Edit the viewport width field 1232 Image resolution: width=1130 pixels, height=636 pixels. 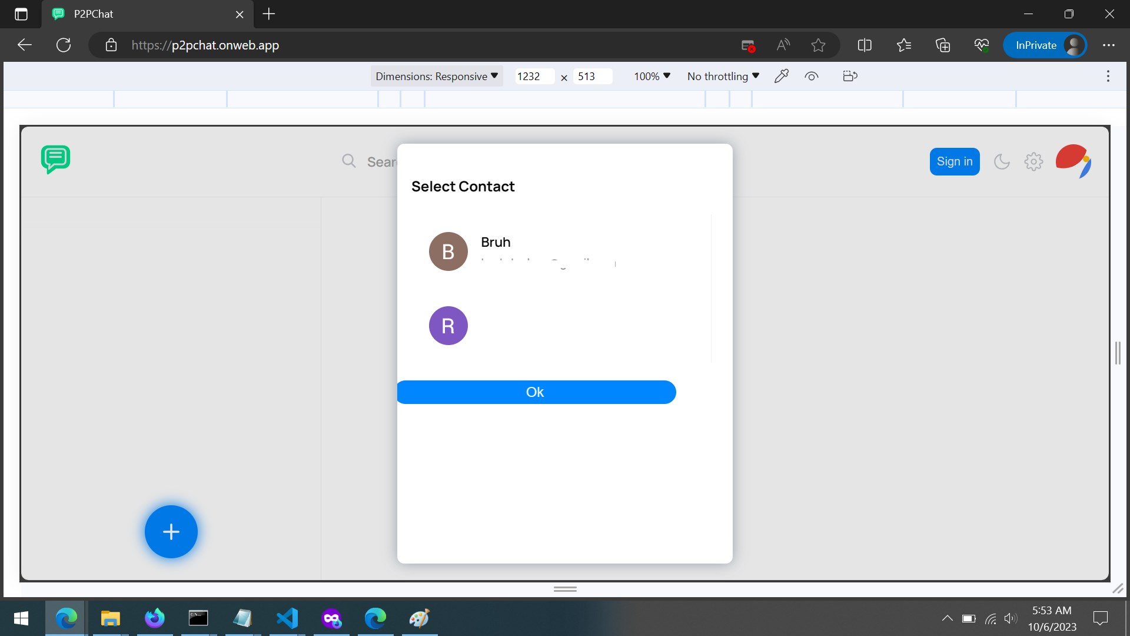pos(533,77)
